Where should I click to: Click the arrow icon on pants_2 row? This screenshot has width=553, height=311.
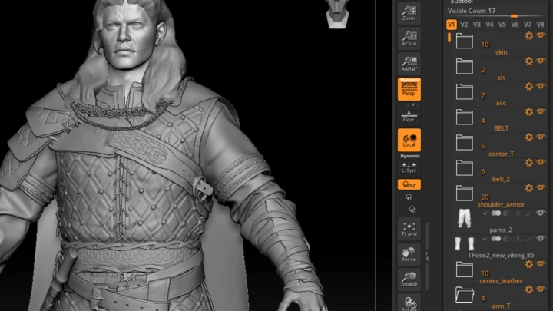pos(485,213)
